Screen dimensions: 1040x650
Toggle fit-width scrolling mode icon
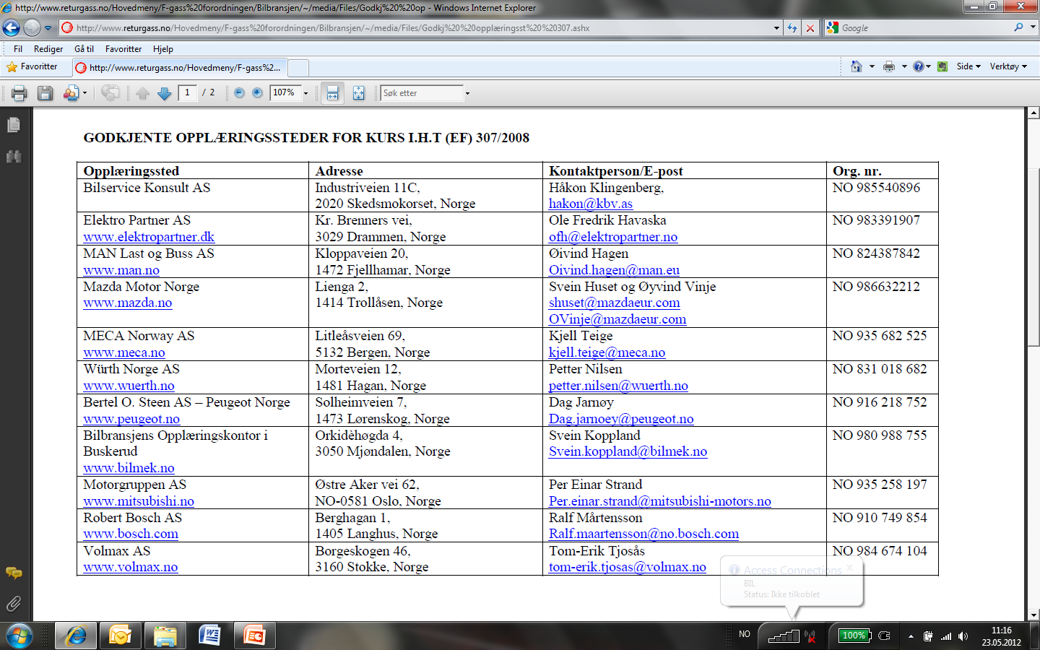click(333, 93)
